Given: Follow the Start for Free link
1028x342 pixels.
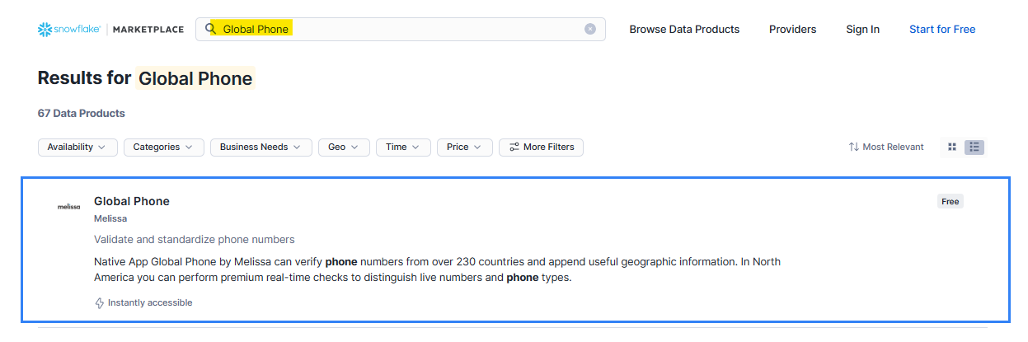Looking at the screenshot, I should point(942,29).
